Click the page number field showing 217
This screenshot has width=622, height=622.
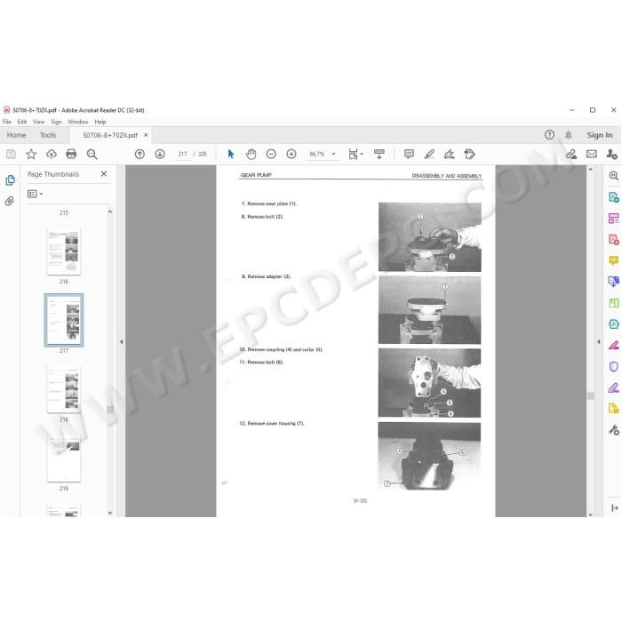tap(182, 154)
